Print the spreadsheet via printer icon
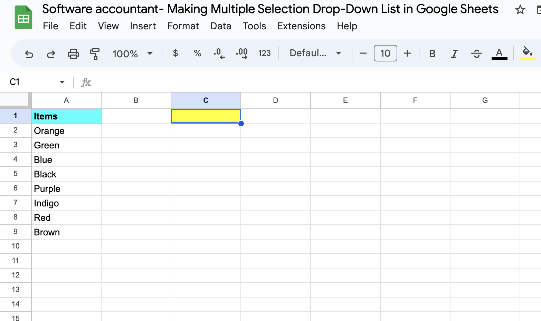Screen dimensions: 541x321 click(x=73, y=54)
